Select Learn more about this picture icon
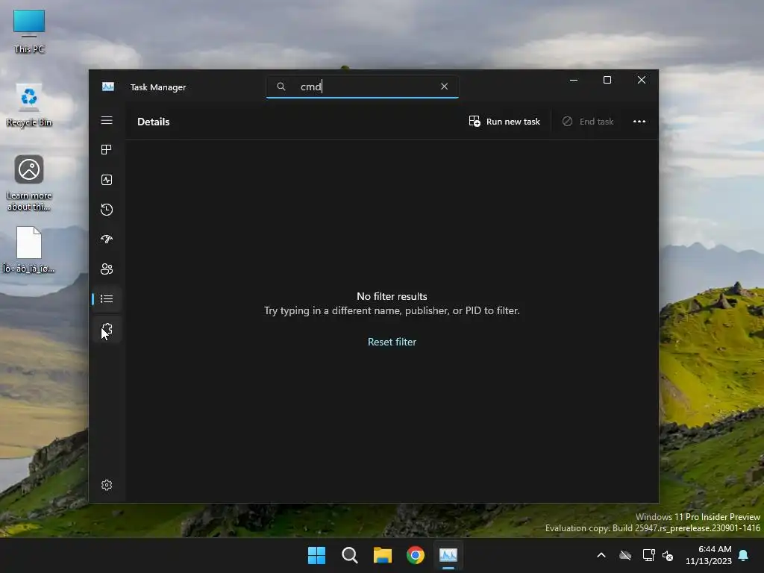 coord(29,183)
